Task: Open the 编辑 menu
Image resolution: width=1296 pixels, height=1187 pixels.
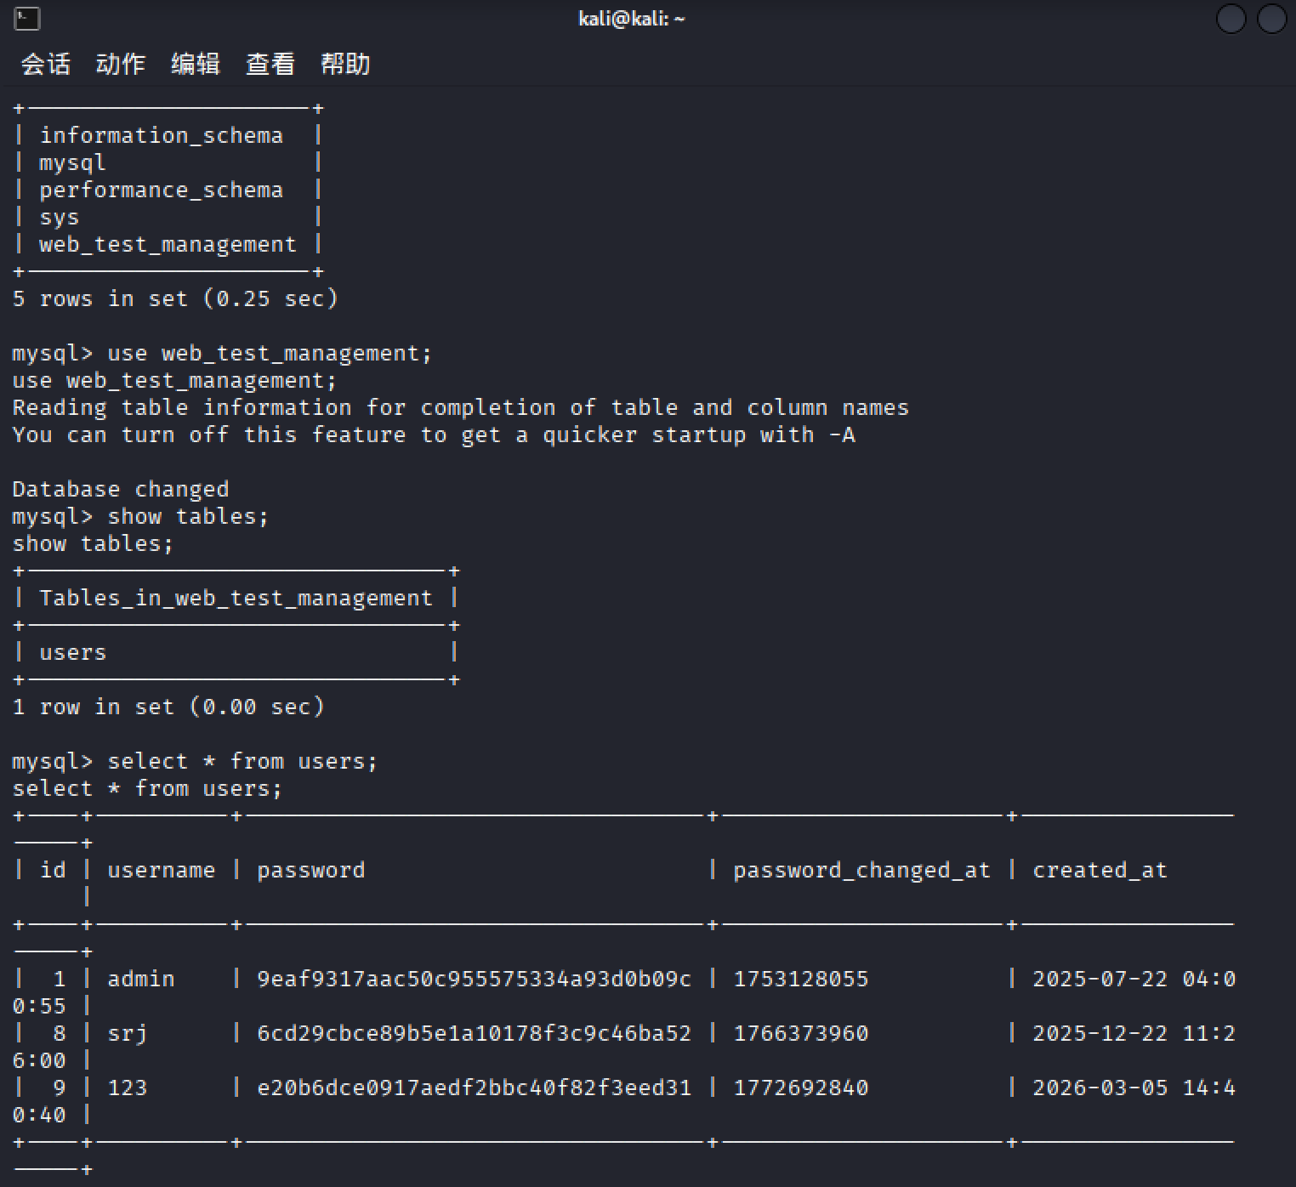Action: (x=196, y=64)
